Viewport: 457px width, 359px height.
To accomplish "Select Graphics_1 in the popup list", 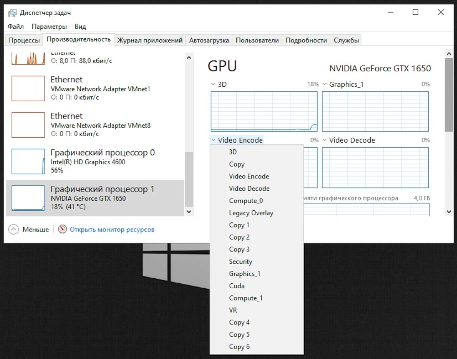I will click(x=257, y=274).
